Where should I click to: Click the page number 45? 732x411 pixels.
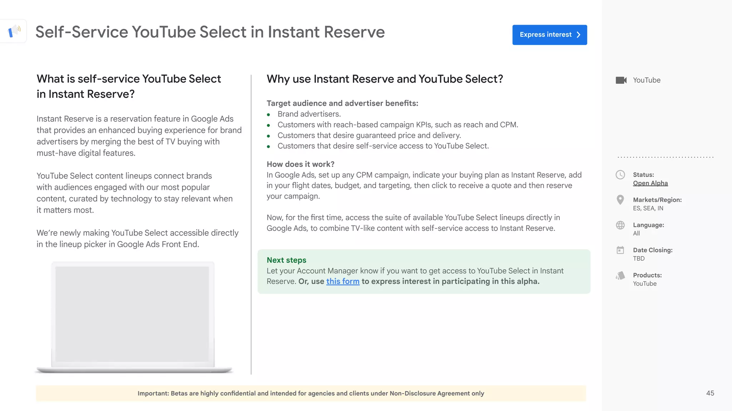click(710, 393)
